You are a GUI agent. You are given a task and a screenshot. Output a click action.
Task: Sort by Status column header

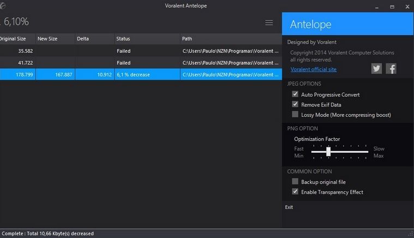[x=147, y=39]
